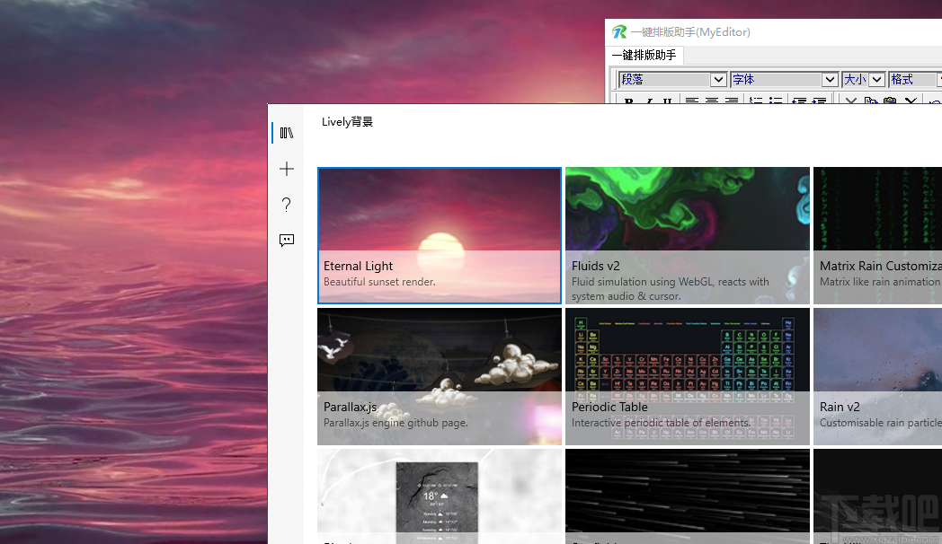Choose the Matrix Rain Customizable wallpaper
Viewport: 942px width, 544px height.
[x=877, y=236]
